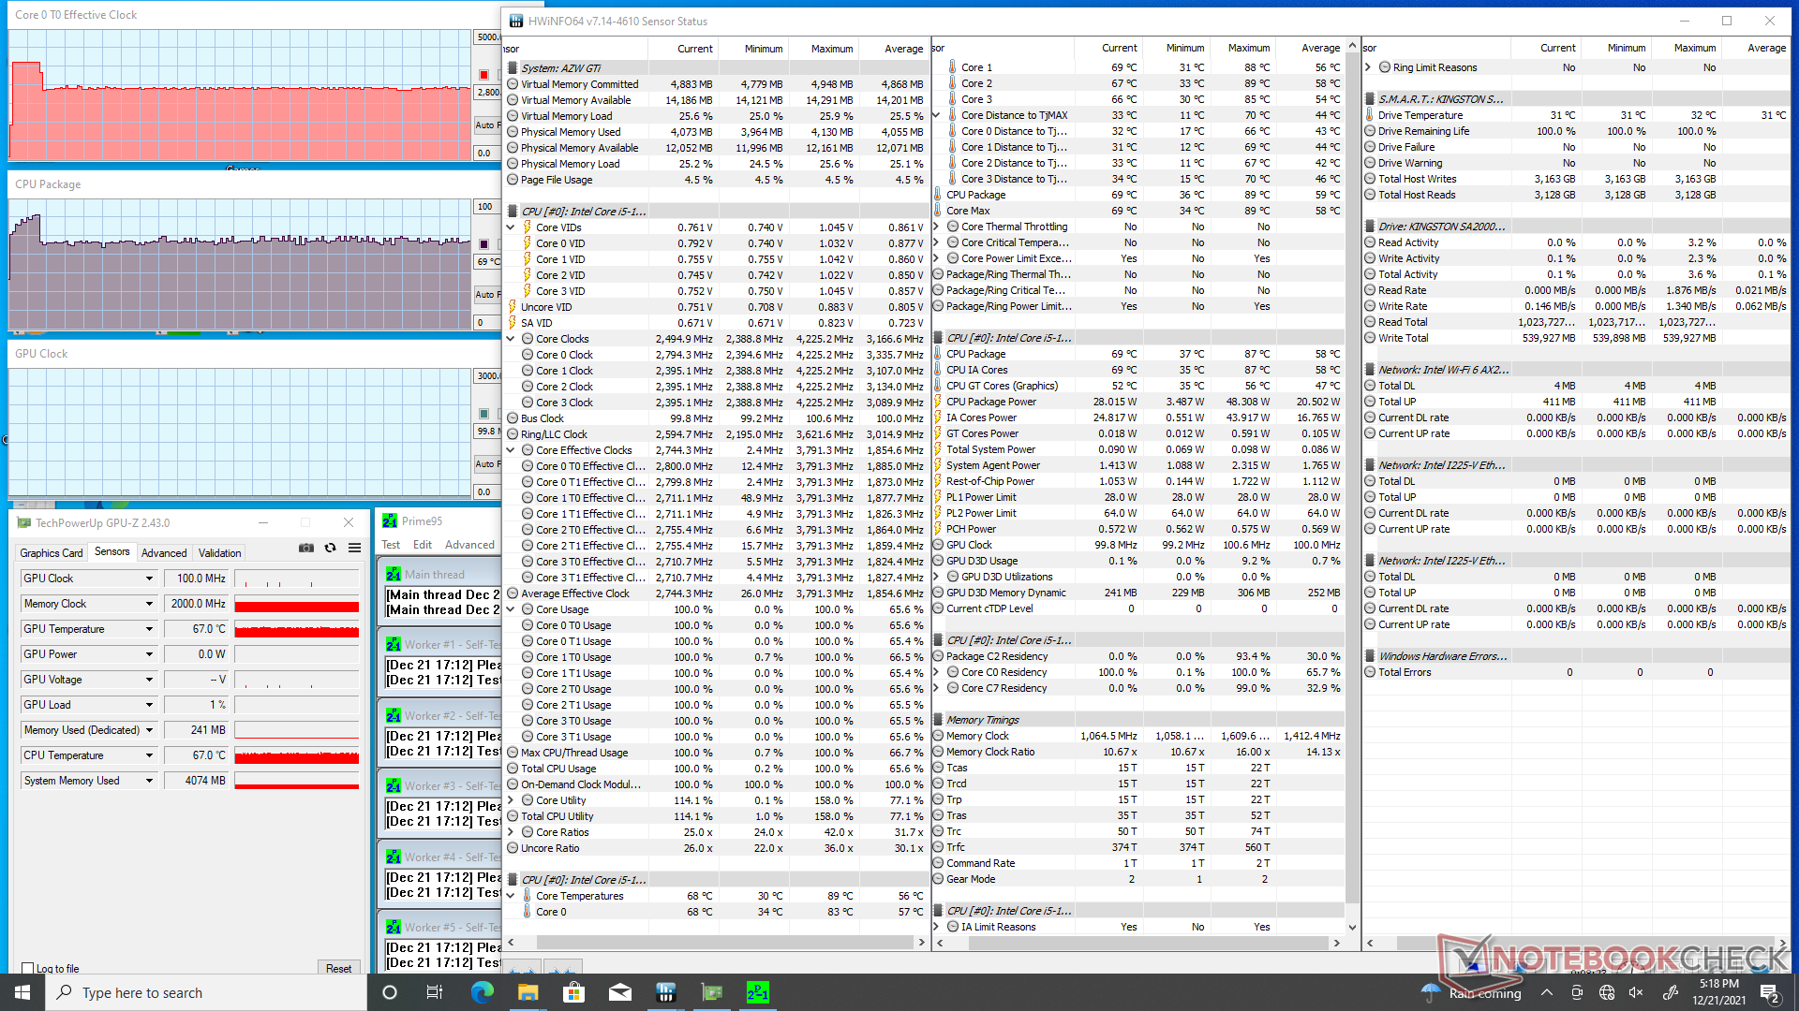Click Auto Fit on GPU Clock graph

coord(485,463)
